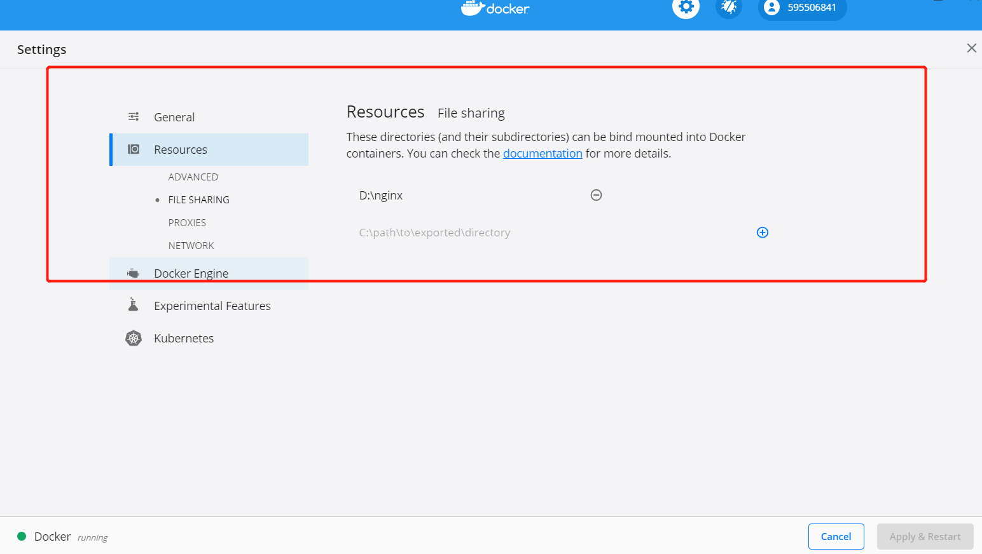This screenshot has height=554, width=982.
Task: Click the General sliders icon
Action: [x=134, y=116]
